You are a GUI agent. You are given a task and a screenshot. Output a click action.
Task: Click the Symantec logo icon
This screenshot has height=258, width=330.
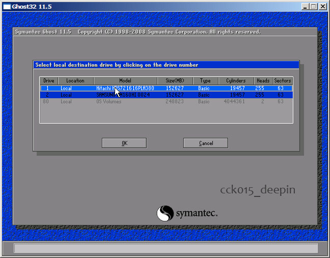click(165, 213)
